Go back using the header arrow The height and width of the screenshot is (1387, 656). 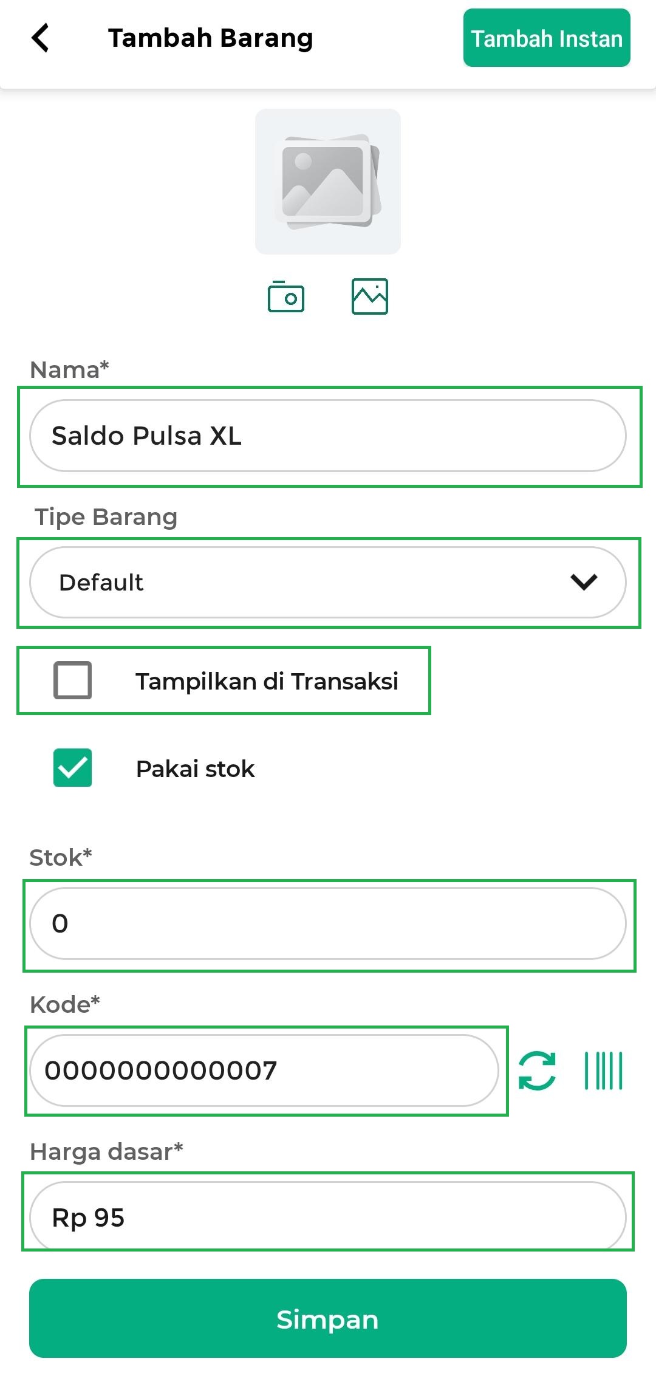[x=40, y=38]
